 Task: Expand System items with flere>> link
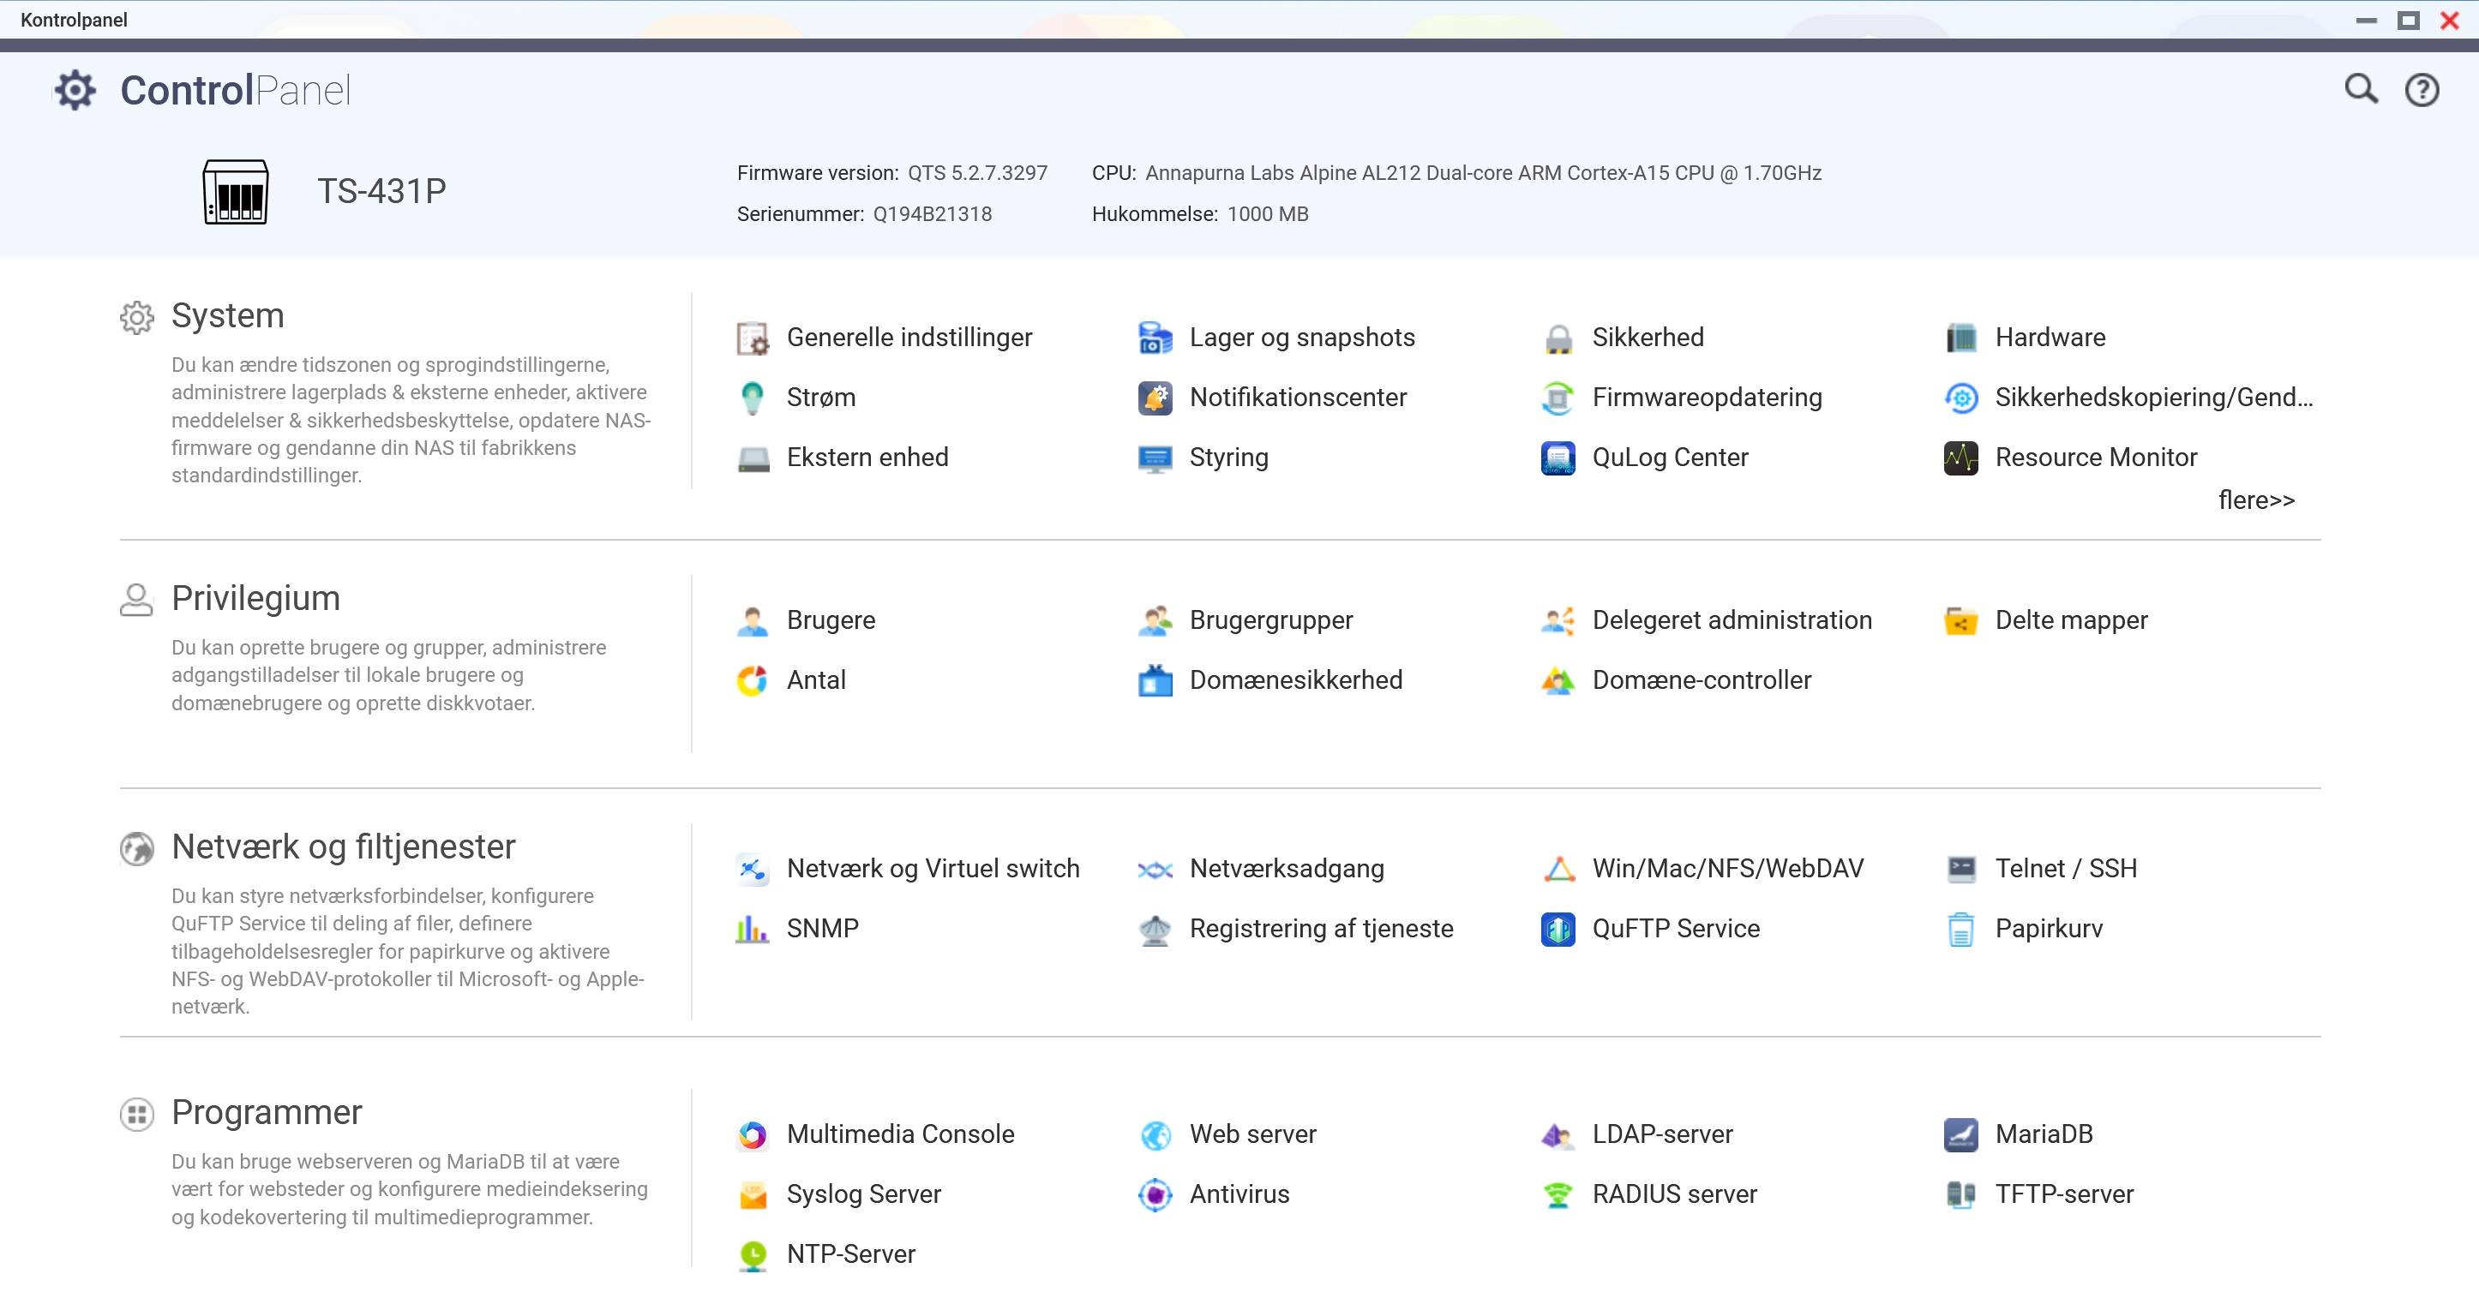pyautogui.click(x=2256, y=500)
